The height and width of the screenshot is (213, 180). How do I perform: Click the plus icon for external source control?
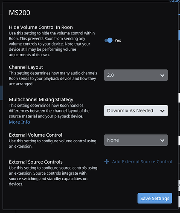point(107,161)
